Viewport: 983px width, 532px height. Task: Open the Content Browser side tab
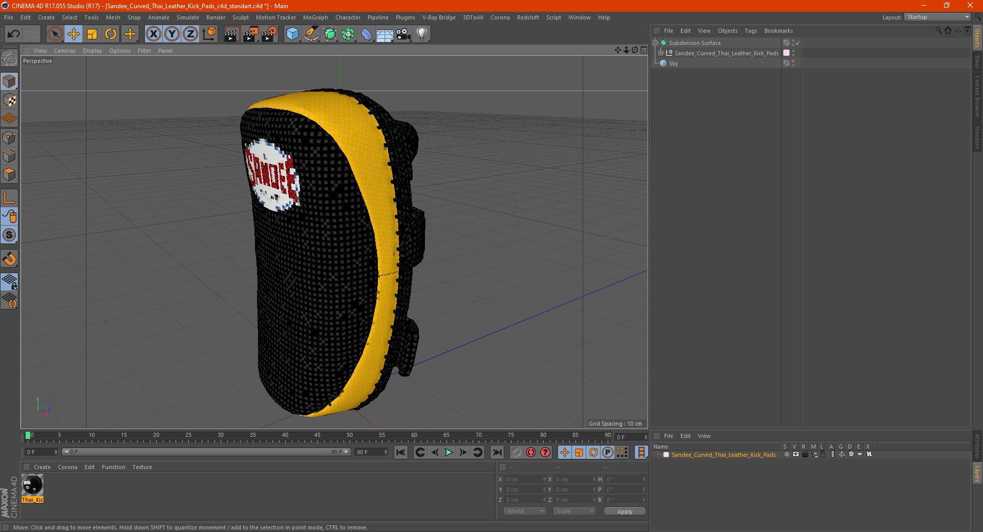pos(977,96)
